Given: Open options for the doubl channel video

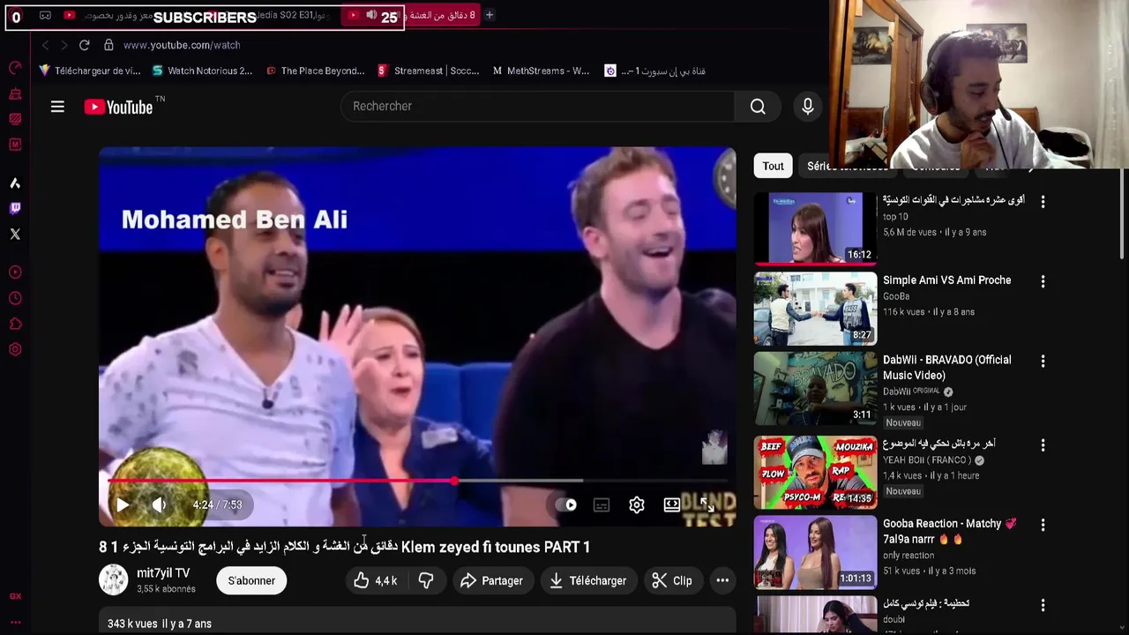Looking at the screenshot, I should tap(1043, 605).
